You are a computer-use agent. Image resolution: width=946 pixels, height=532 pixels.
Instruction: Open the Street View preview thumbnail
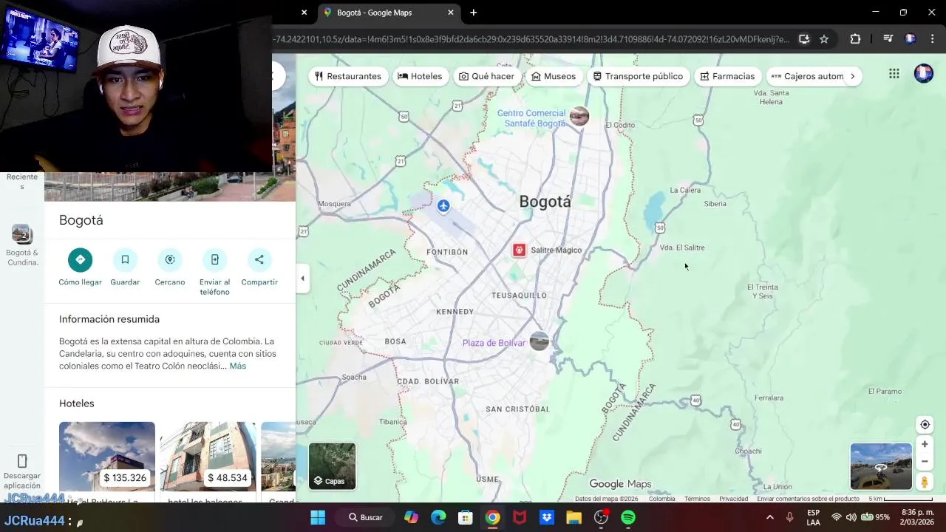[881, 466]
